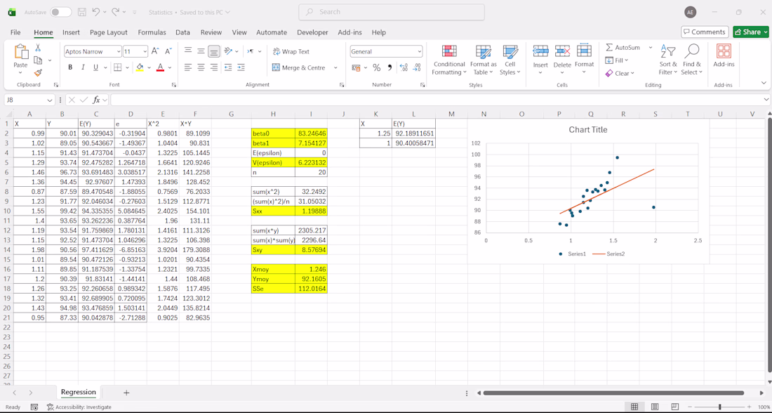Adjust the zoom slider in status bar
772x413 pixels.
click(720, 407)
